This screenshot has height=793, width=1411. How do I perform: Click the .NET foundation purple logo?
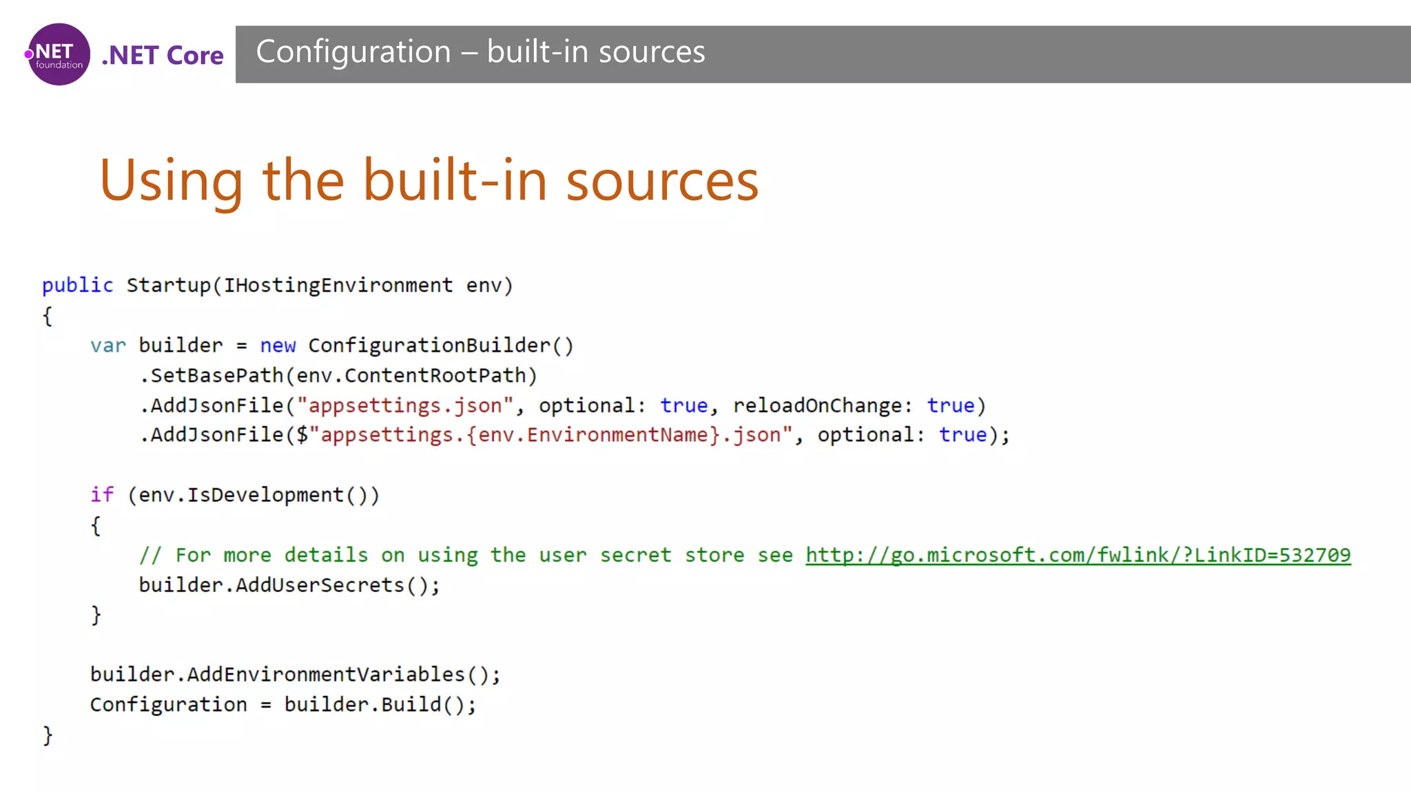point(58,54)
